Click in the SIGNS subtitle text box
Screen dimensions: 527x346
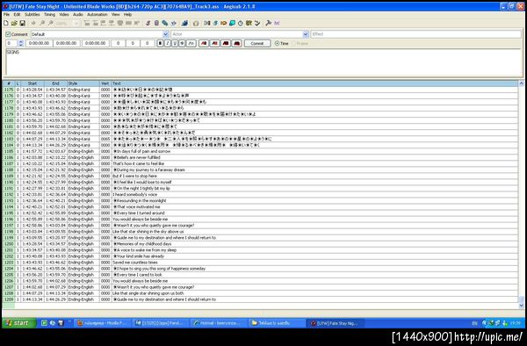(264, 62)
